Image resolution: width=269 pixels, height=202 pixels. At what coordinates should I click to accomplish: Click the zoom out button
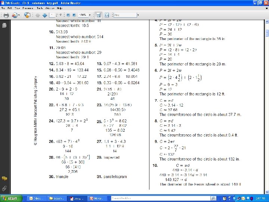point(68,15)
